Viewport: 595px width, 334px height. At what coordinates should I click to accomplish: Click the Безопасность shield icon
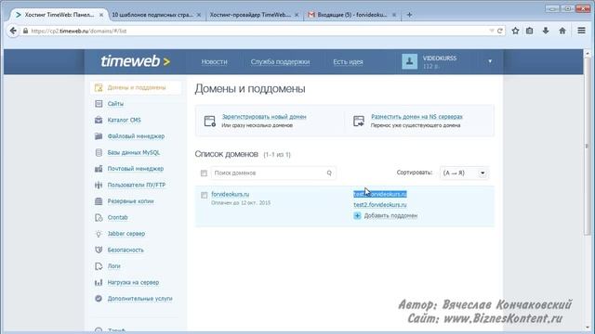tap(99, 250)
